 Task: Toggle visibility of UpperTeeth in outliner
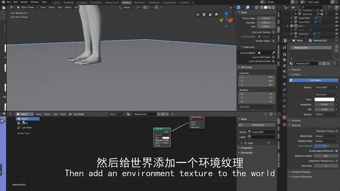coord(336,18)
